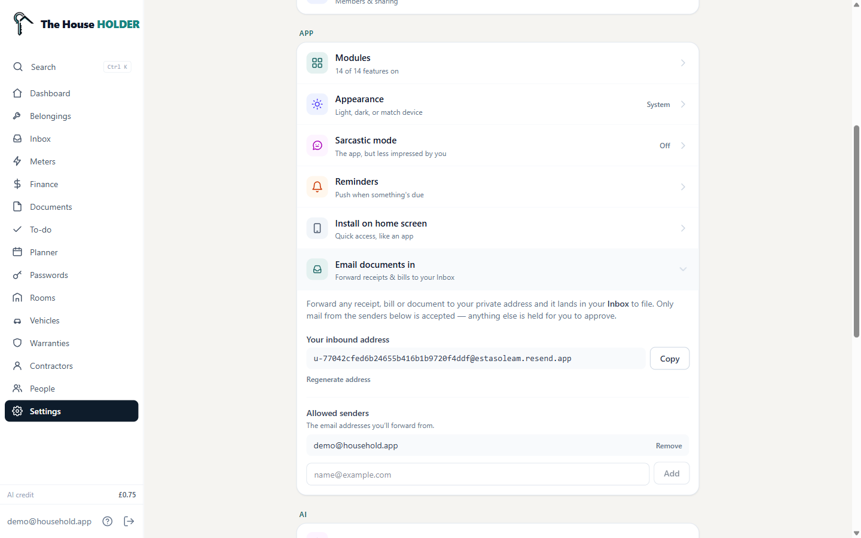Click The House Holder key logo
The height and width of the screenshot is (538, 861).
point(23,24)
